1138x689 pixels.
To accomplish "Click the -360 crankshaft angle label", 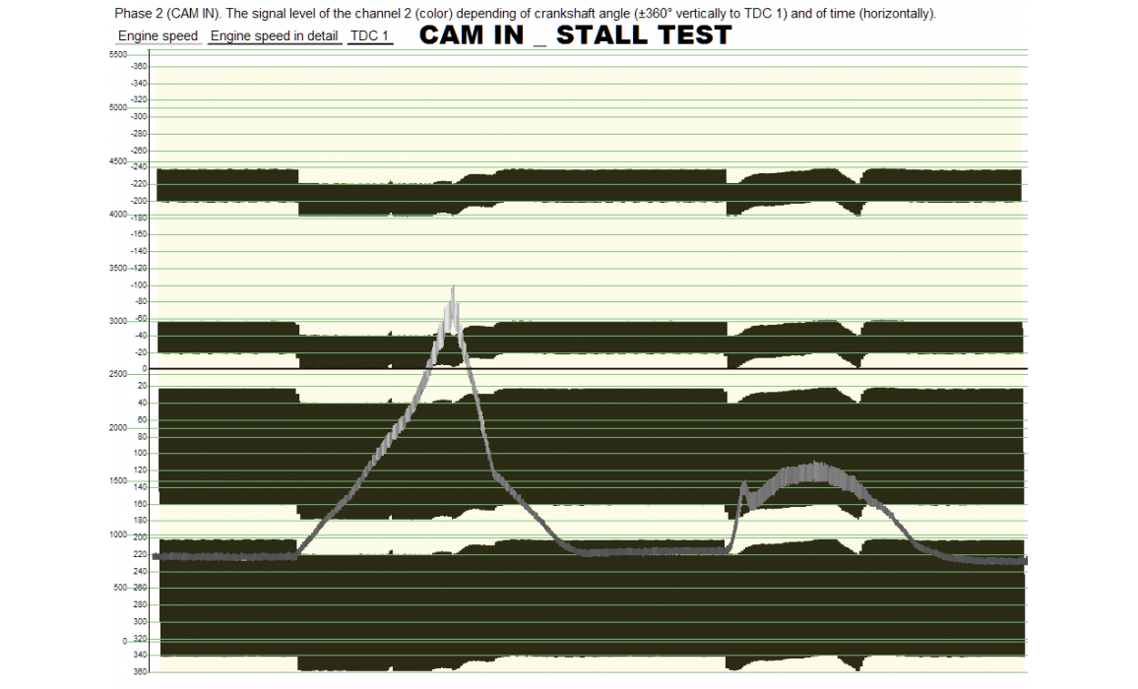I will 139,66.
